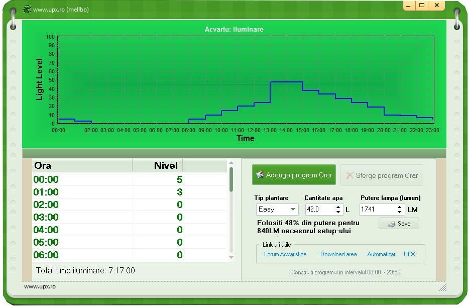Image resolution: width=469 pixels, height=306 pixels.
Task: Visit the UPX link
Action: [409, 254]
